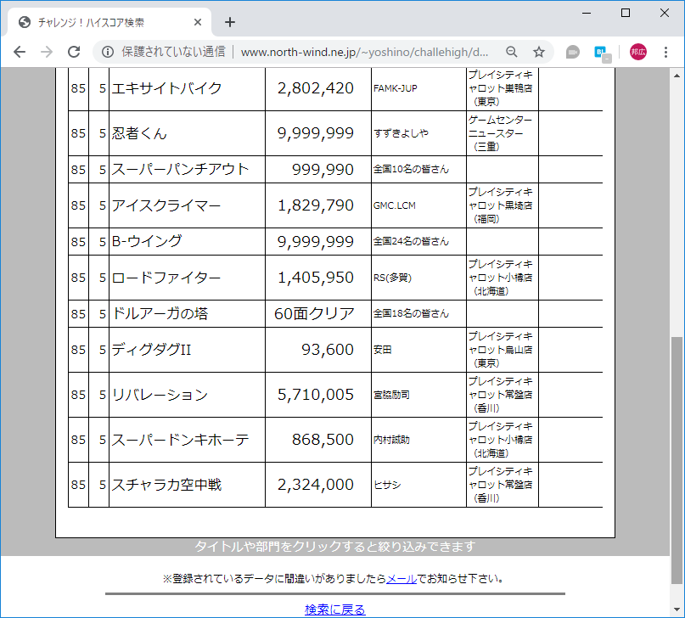Open the Hangouts camera extension icon

572,51
